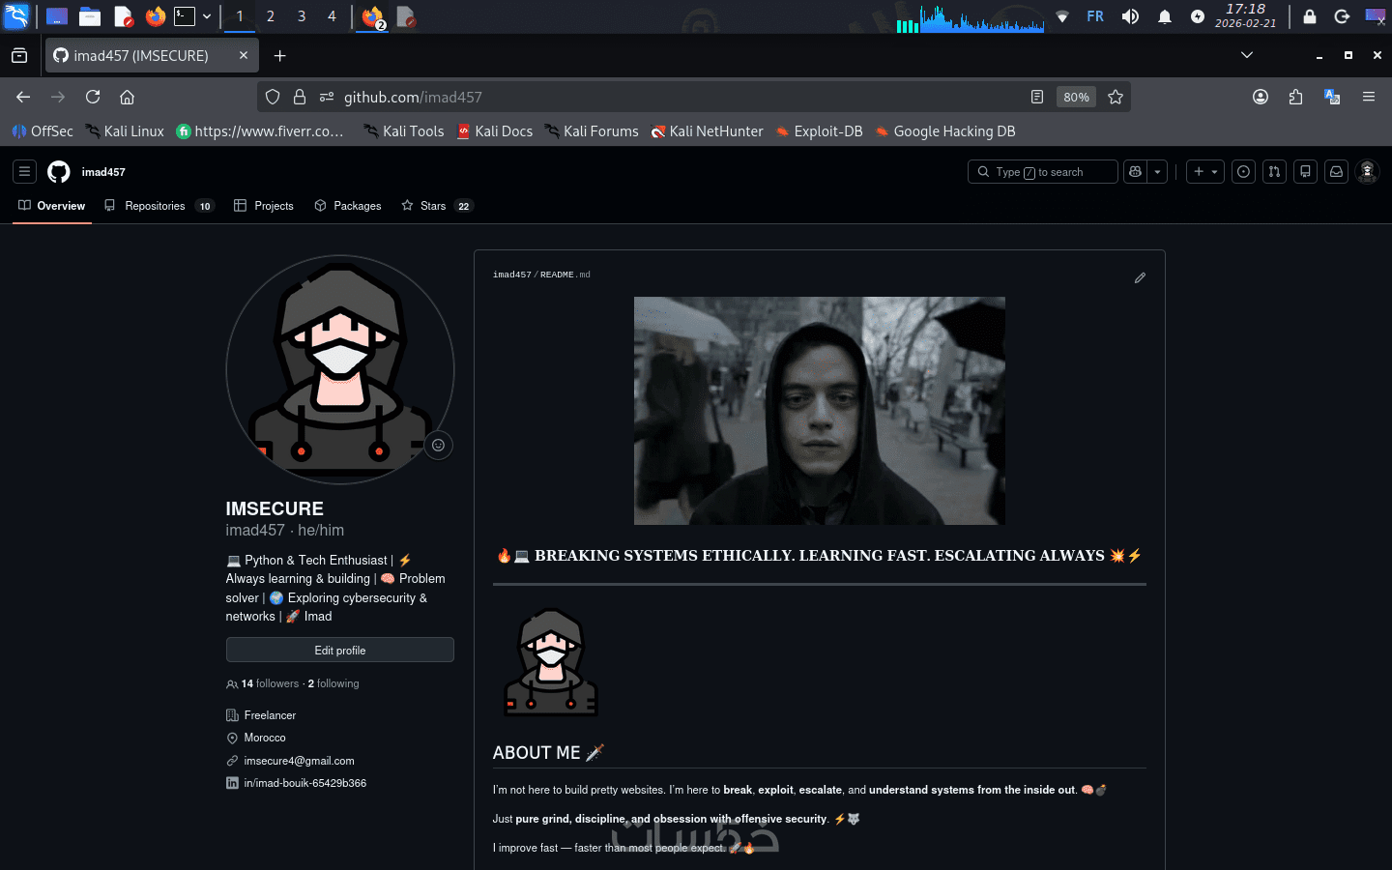The image size is (1392, 870).
Task: Switch to workspace 2 in panel
Action: [x=271, y=16]
